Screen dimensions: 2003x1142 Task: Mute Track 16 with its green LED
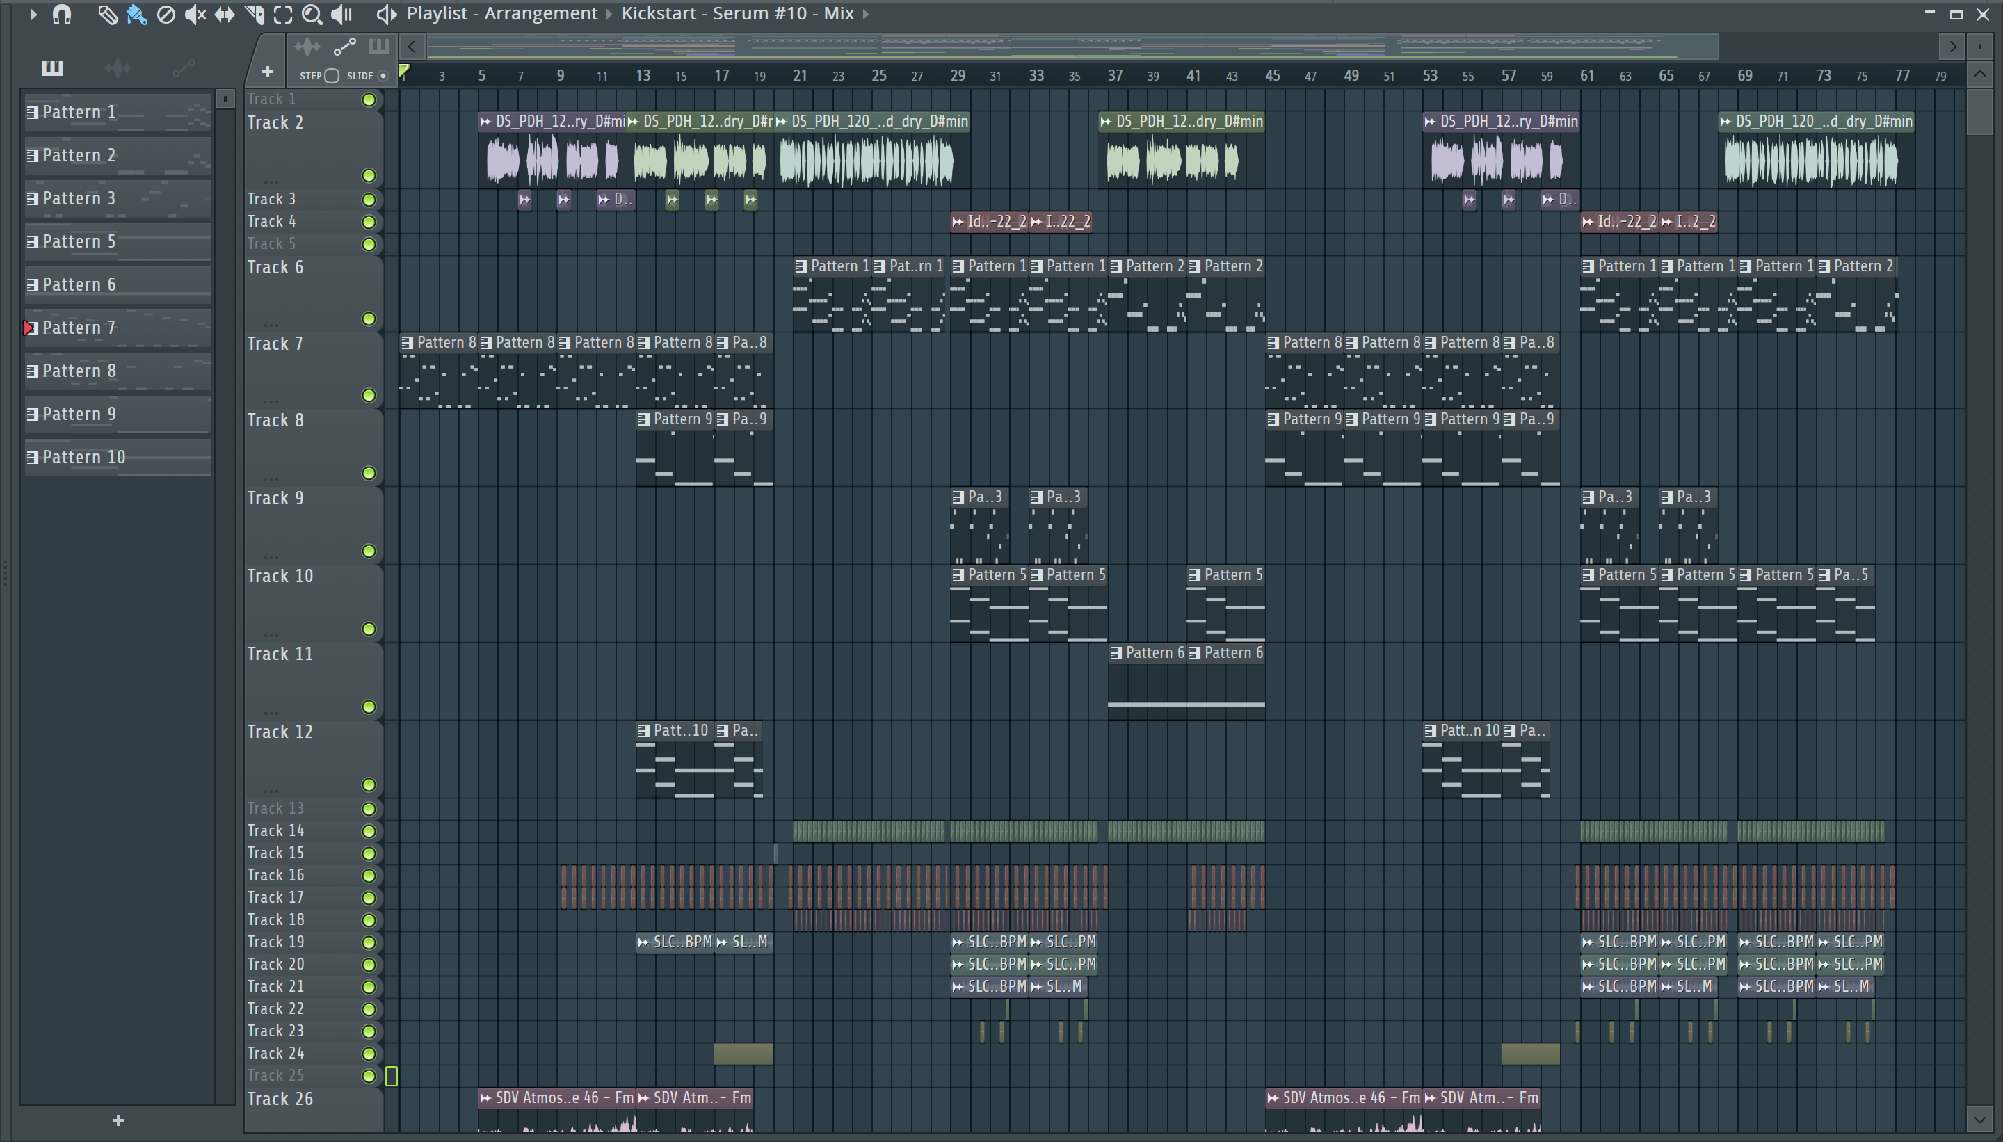pos(369,876)
